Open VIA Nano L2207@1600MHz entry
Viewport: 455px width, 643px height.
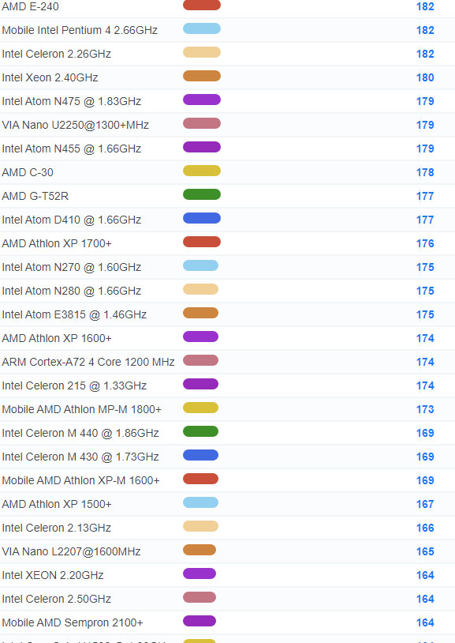tap(71, 551)
